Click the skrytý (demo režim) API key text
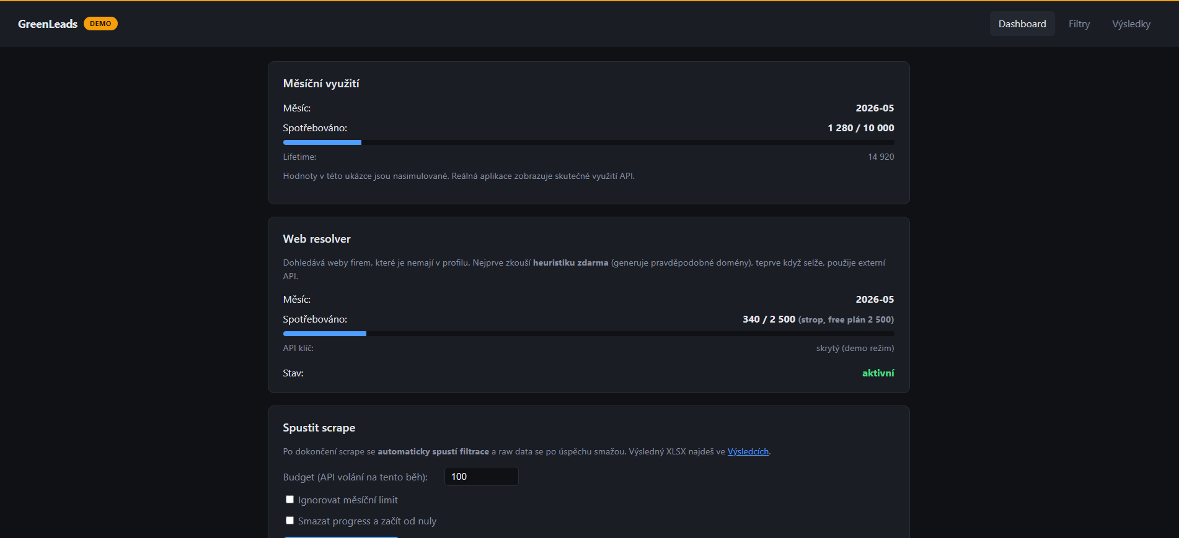 tap(855, 348)
